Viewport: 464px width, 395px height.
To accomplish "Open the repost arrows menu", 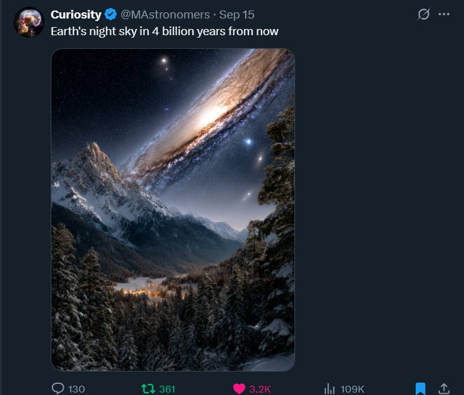I will pos(148,388).
